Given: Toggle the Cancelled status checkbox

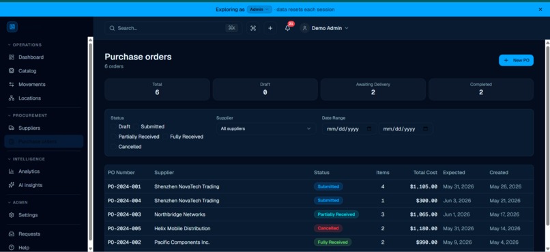Looking at the screenshot, I should coord(113,147).
